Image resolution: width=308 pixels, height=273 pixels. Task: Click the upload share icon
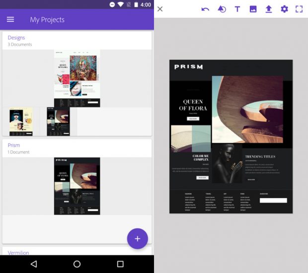[x=269, y=9]
